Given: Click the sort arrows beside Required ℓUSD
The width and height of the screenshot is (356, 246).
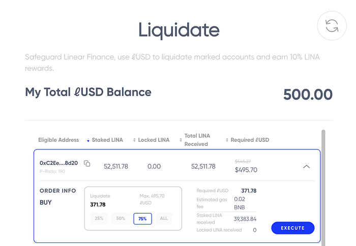Looking at the screenshot, I should tap(227, 140).
